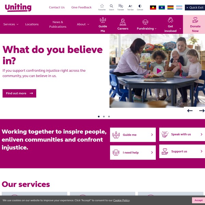This screenshot has height=205, width=205.
Task: Click the Find out more button
Action: (19, 93)
